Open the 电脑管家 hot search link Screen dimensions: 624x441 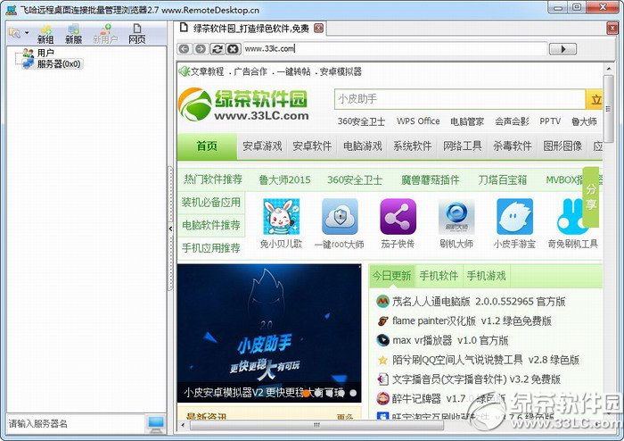(x=467, y=121)
